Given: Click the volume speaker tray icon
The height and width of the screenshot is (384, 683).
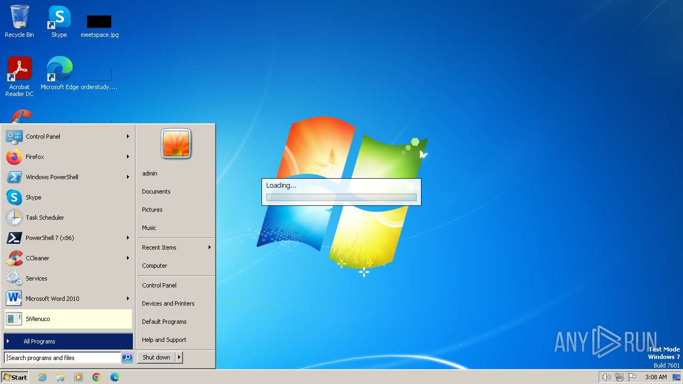Looking at the screenshot, I should click(606, 377).
